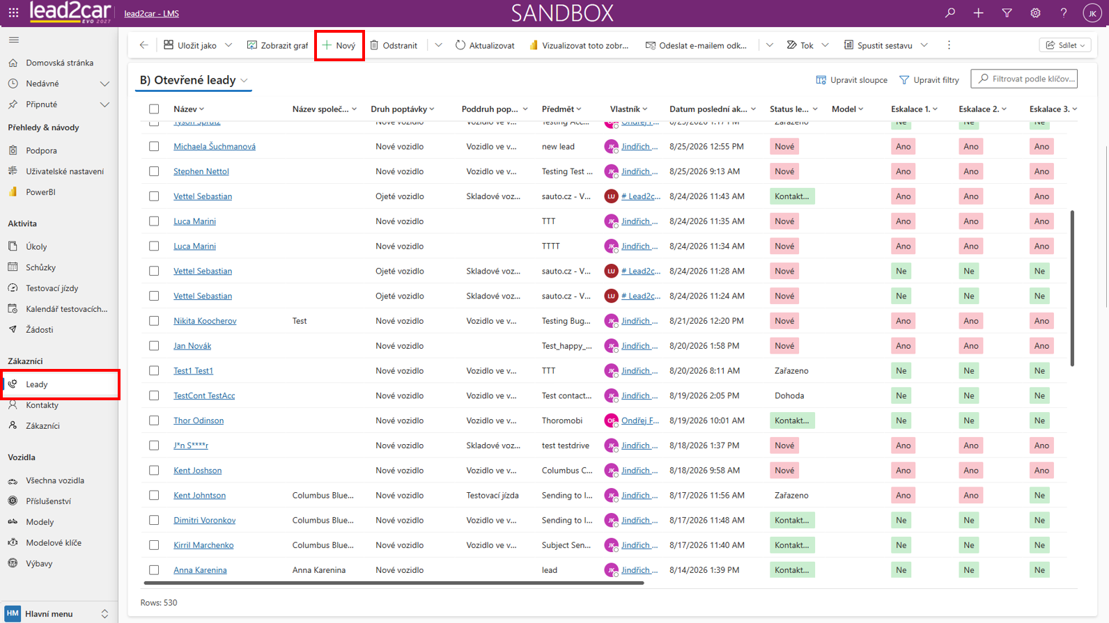This screenshot has height=623, width=1109.
Task: Open the more commands ellipsis
Action: (949, 45)
